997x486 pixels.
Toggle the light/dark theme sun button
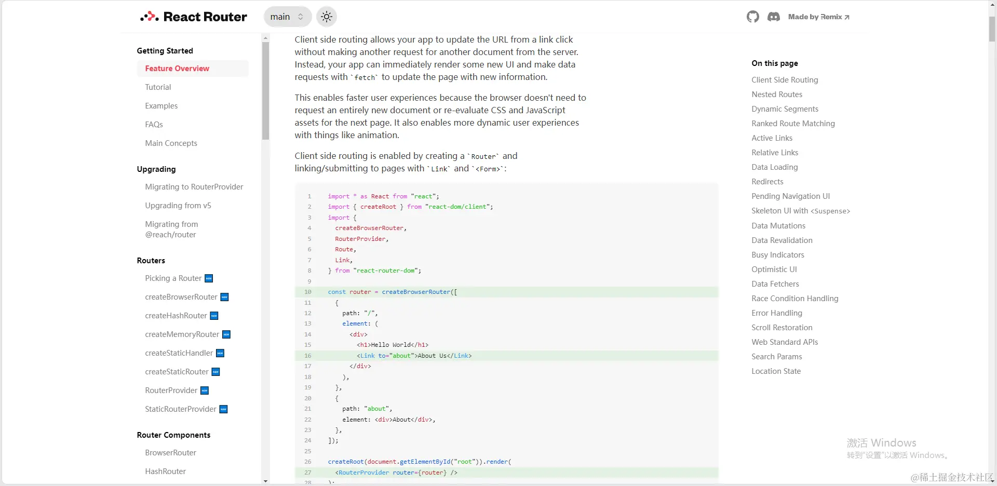click(326, 17)
